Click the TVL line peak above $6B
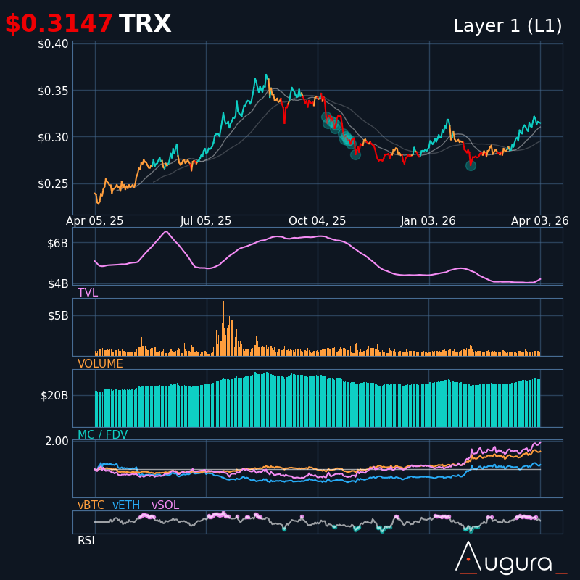 click(166, 231)
